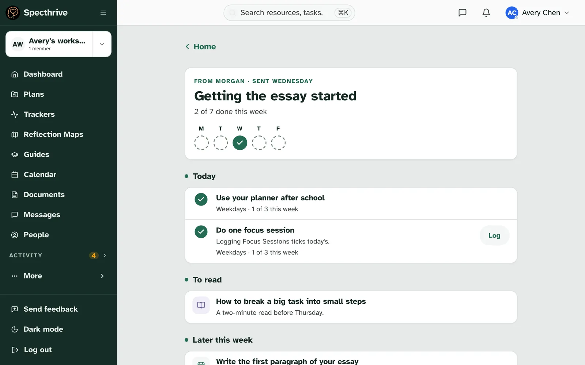Toggle Monday's dashed day circle
The height and width of the screenshot is (365, 585).
click(x=201, y=143)
